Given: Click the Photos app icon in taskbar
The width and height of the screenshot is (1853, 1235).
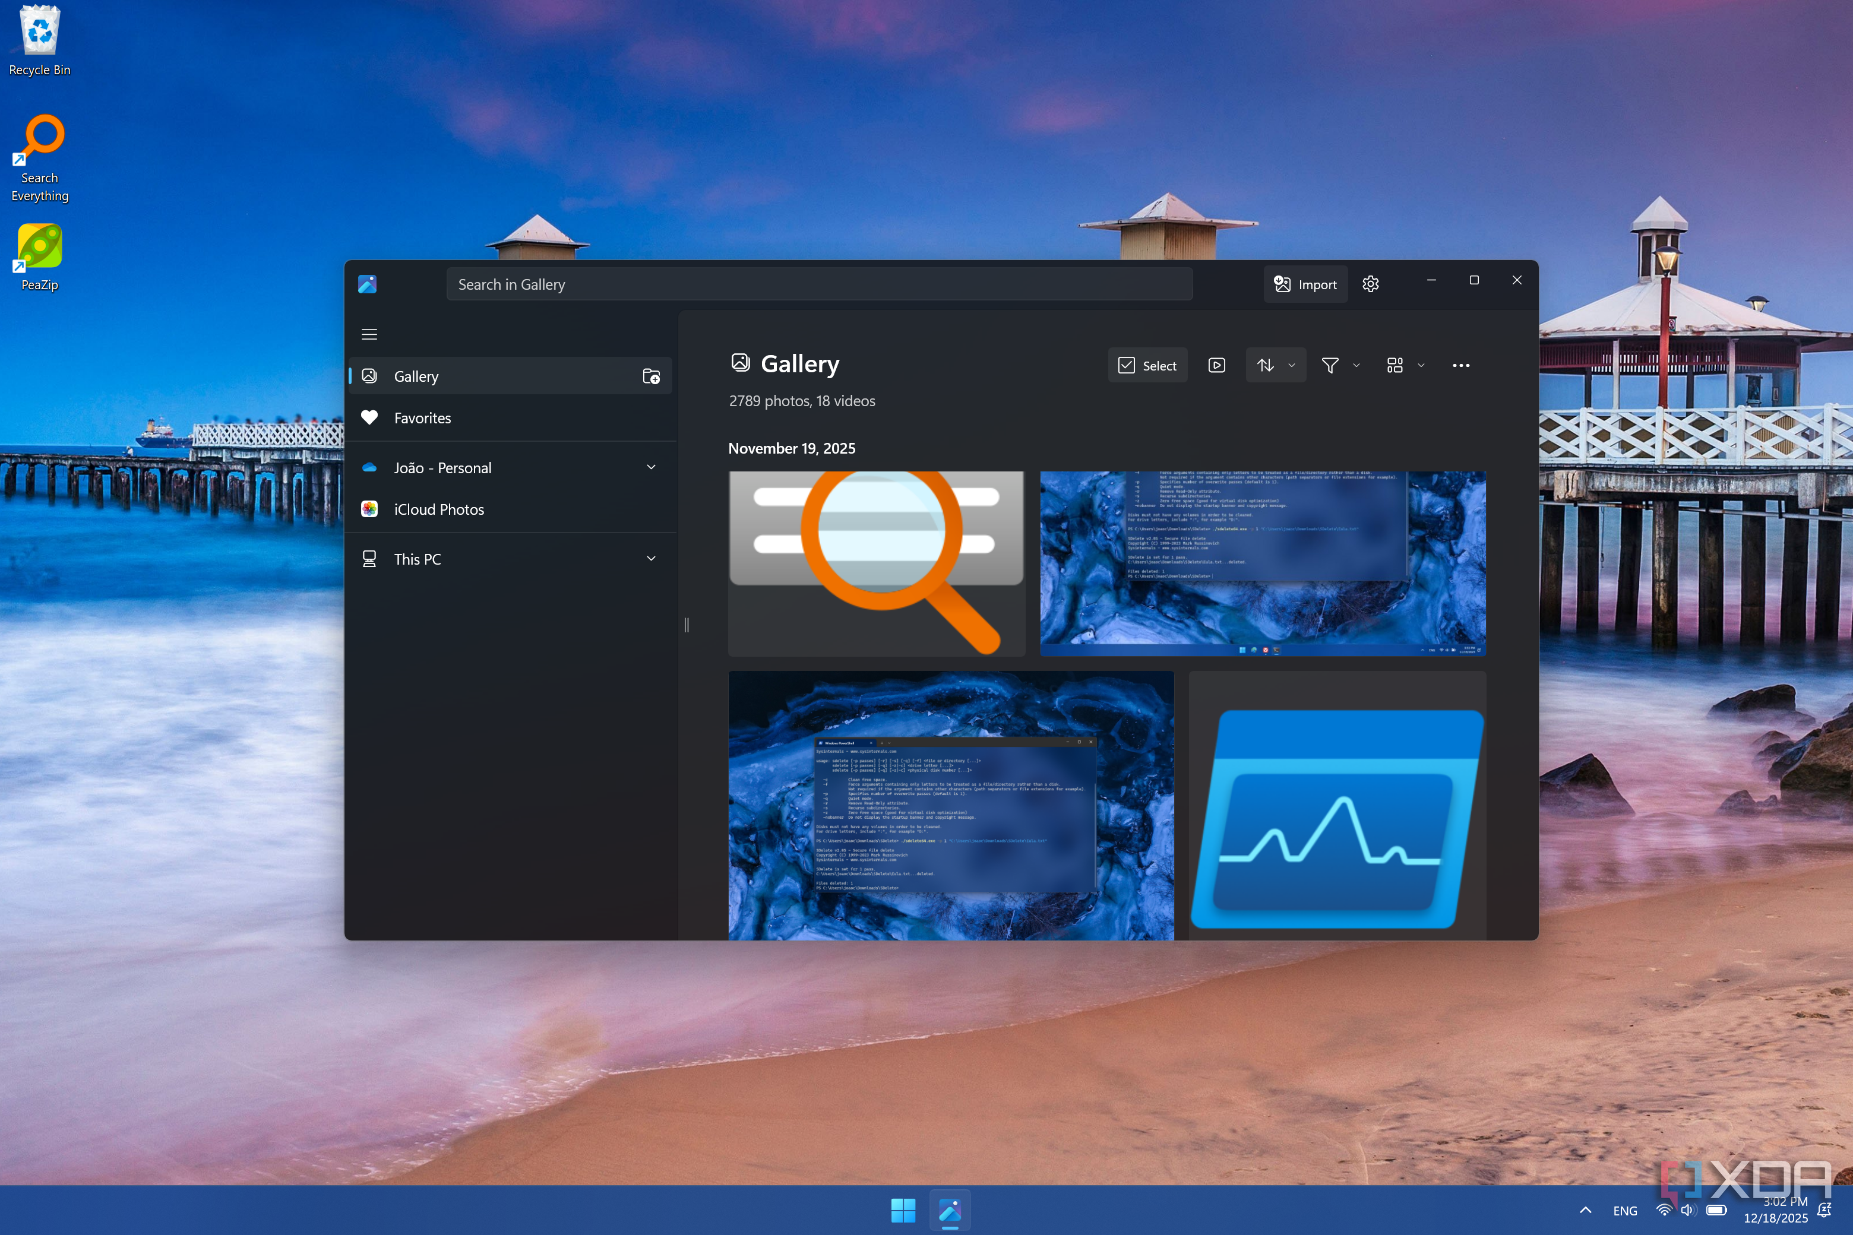Looking at the screenshot, I should (949, 1210).
